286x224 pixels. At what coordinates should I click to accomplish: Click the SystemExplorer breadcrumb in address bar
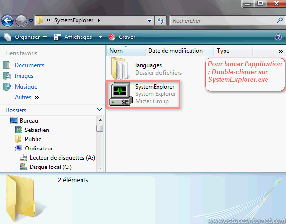[x=74, y=20]
